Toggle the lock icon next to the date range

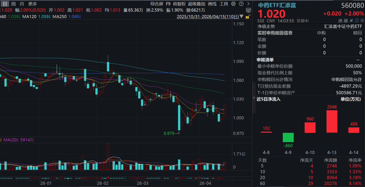[247, 17]
